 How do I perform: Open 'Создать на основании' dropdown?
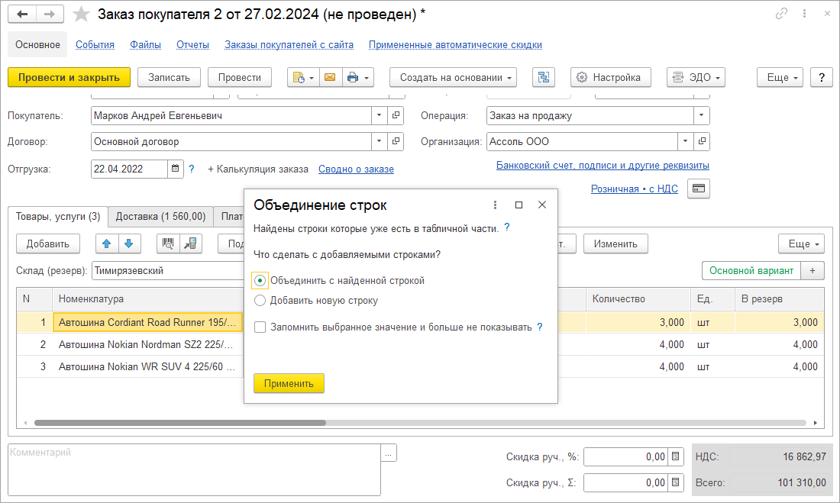pyautogui.click(x=453, y=78)
